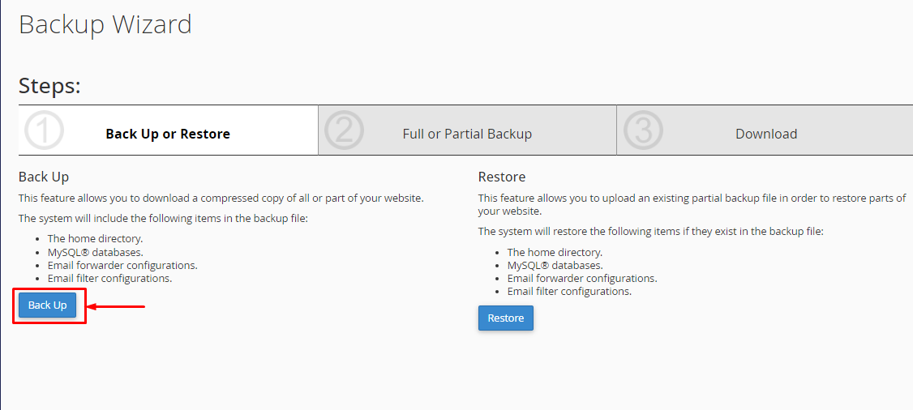Click 'Email filter configurations.' in the Restore list
The height and width of the screenshot is (410, 913).
click(x=569, y=291)
